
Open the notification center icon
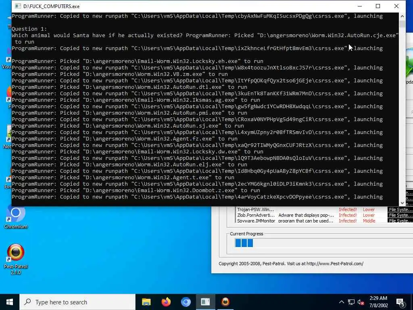pos(400,302)
